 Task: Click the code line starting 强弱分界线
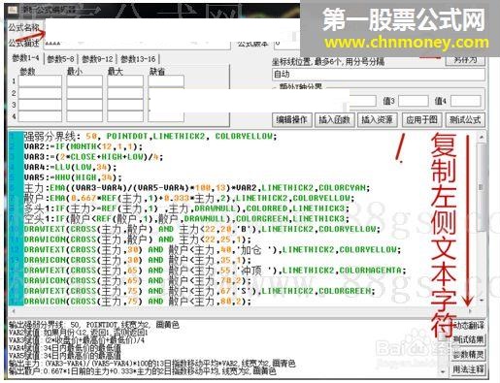pyautogui.click(x=150, y=136)
